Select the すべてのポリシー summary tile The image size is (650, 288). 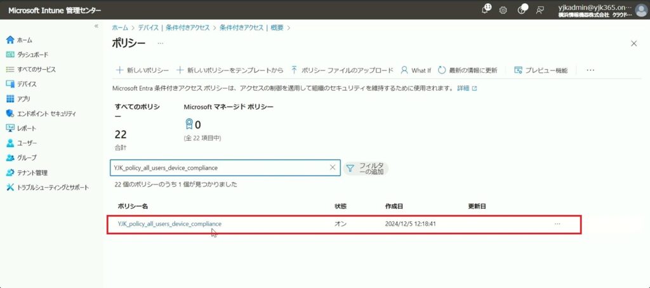point(137,128)
